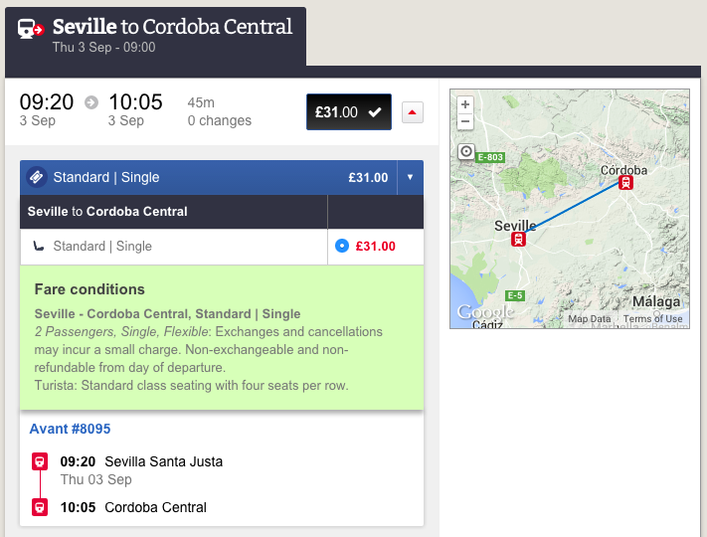Image resolution: width=707 pixels, height=537 pixels.
Task: Click the Córdoba station marker on map
Action: tap(625, 183)
